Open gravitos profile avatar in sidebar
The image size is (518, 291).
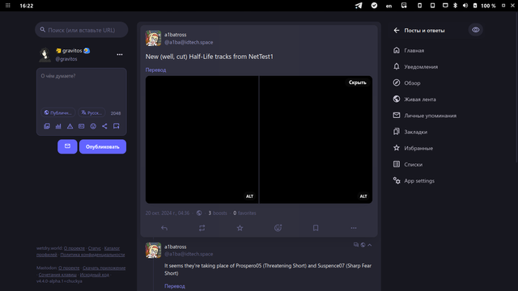click(45, 54)
